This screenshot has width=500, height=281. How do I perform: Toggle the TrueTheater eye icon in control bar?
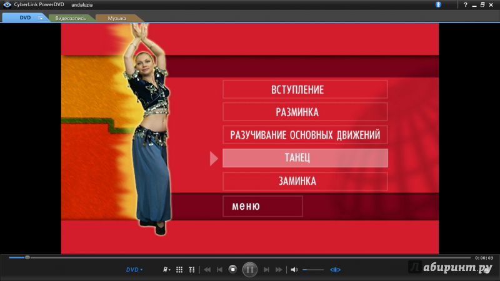coord(335,270)
